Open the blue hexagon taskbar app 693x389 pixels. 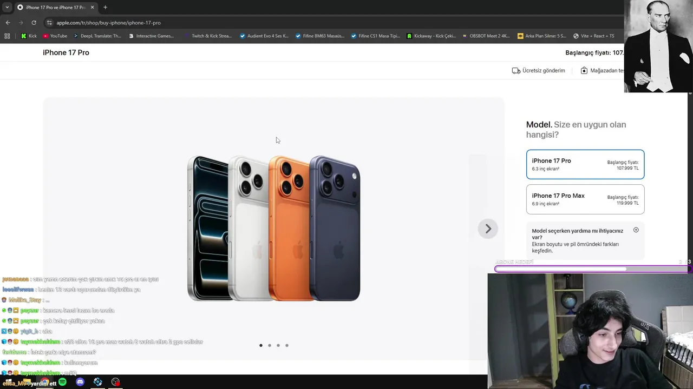click(98, 382)
